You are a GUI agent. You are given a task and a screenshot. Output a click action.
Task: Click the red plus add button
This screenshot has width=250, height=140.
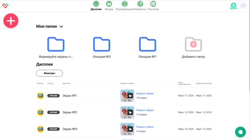pyautogui.click(x=11, y=21)
